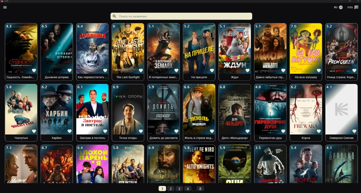Screen dimensions: 361x193
Task: Open Дыхание шторма poster
Action: (57, 48)
